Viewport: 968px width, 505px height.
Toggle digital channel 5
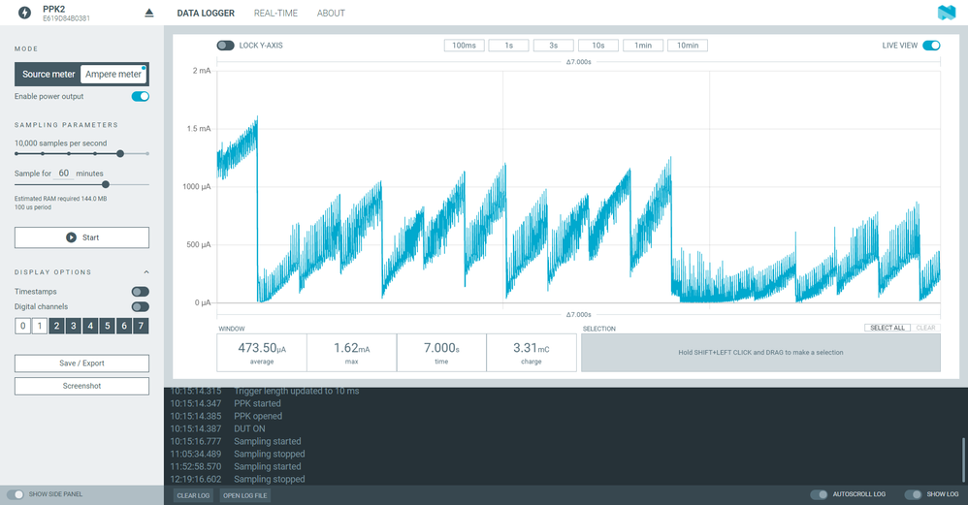tap(108, 326)
